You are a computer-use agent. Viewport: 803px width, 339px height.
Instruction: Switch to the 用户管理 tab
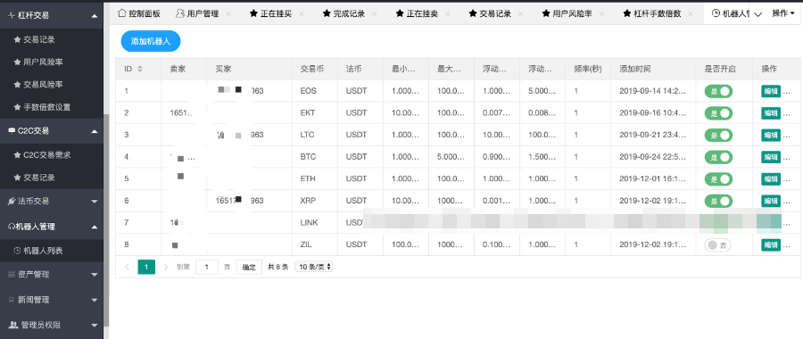[x=197, y=13]
